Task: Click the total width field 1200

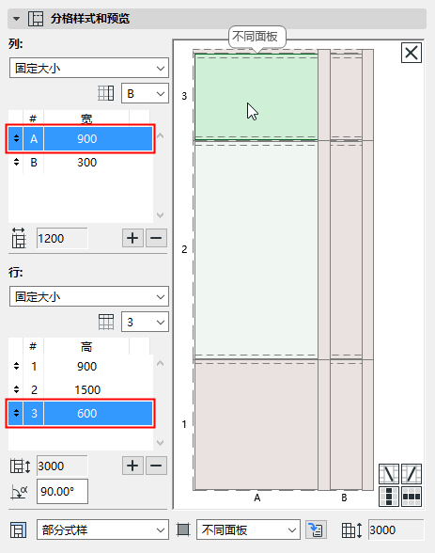Action: 62,239
